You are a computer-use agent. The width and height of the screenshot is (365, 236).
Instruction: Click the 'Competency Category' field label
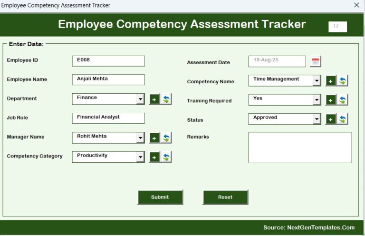(x=35, y=156)
